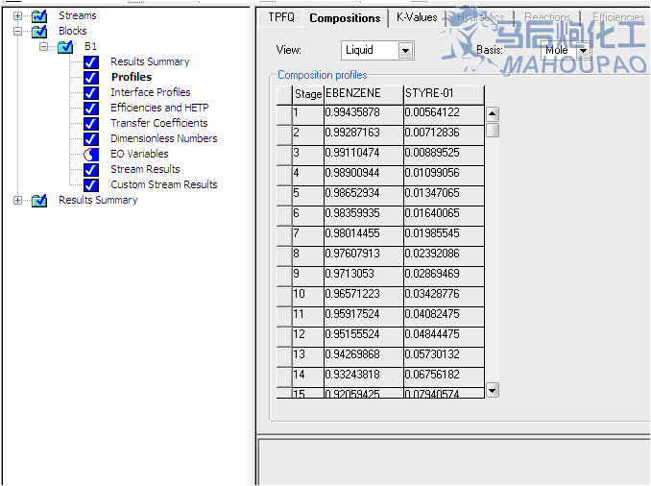Click the bottom Results Summary folder icon
The height and width of the screenshot is (486, 651).
tap(39, 200)
